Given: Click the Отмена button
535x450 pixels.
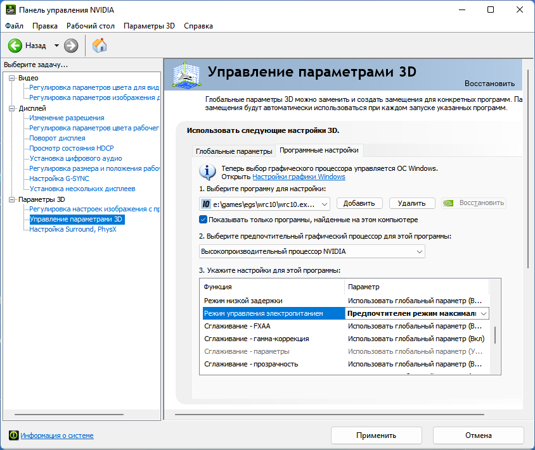Looking at the screenshot, I should (479, 435).
